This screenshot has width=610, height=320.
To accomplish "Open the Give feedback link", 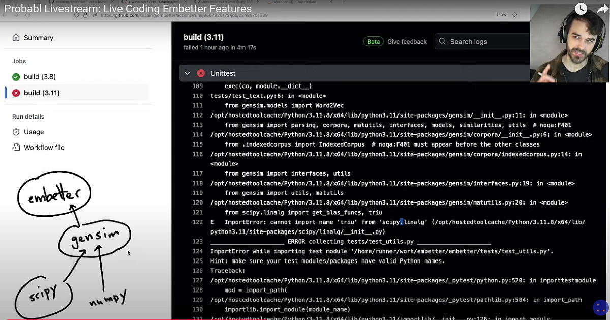I will [x=407, y=41].
